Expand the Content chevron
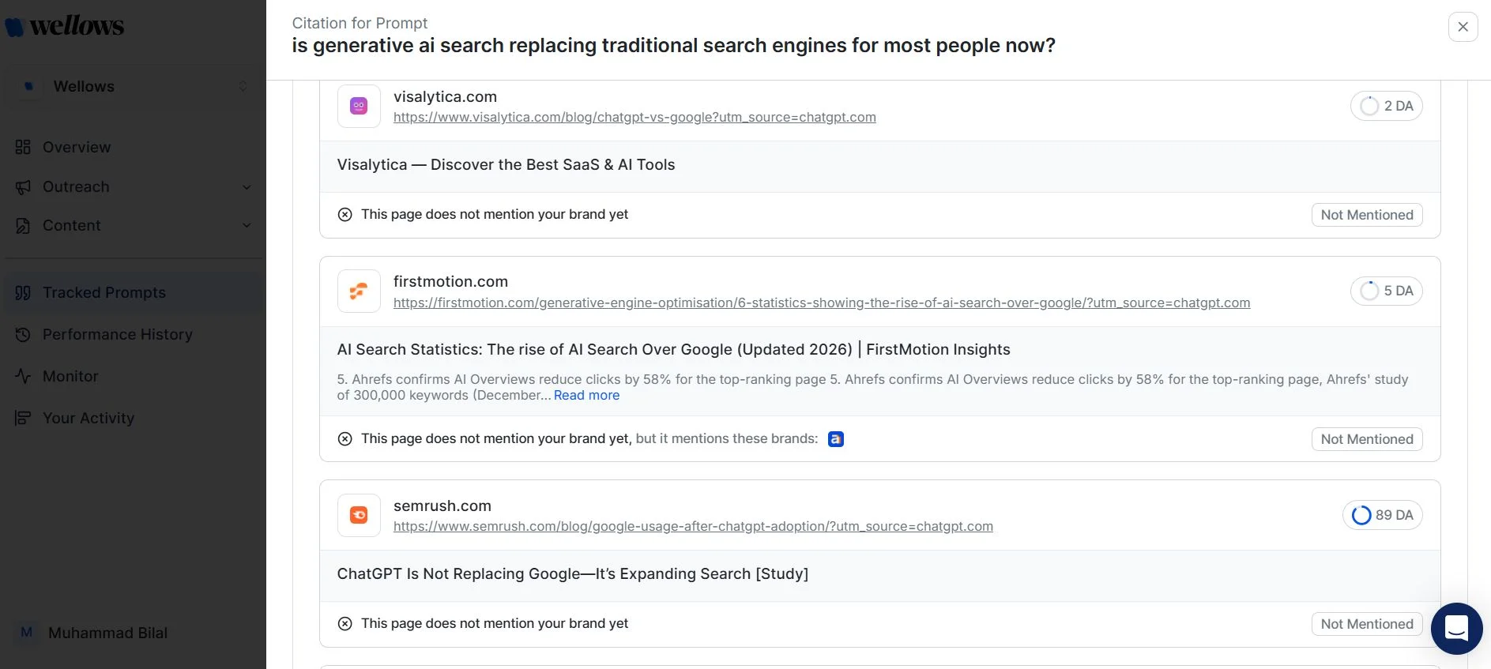Image resolution: width=1491 pixels, height=669 pixels. [x=247, y=225]
